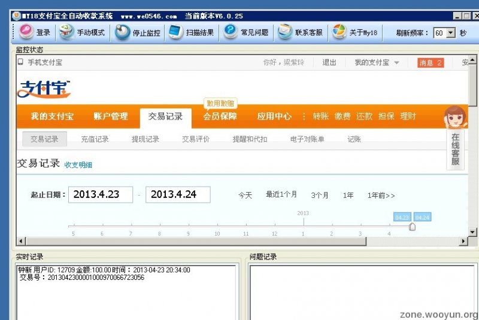Open 电子对账单 sub-tab
Screen dimensions: 479x320
pyautogui.click(x=307, y=139)
